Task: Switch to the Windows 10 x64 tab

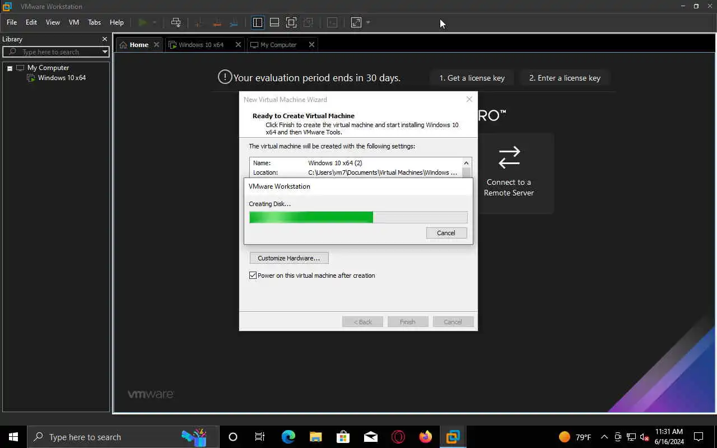Action: (201, 45)
